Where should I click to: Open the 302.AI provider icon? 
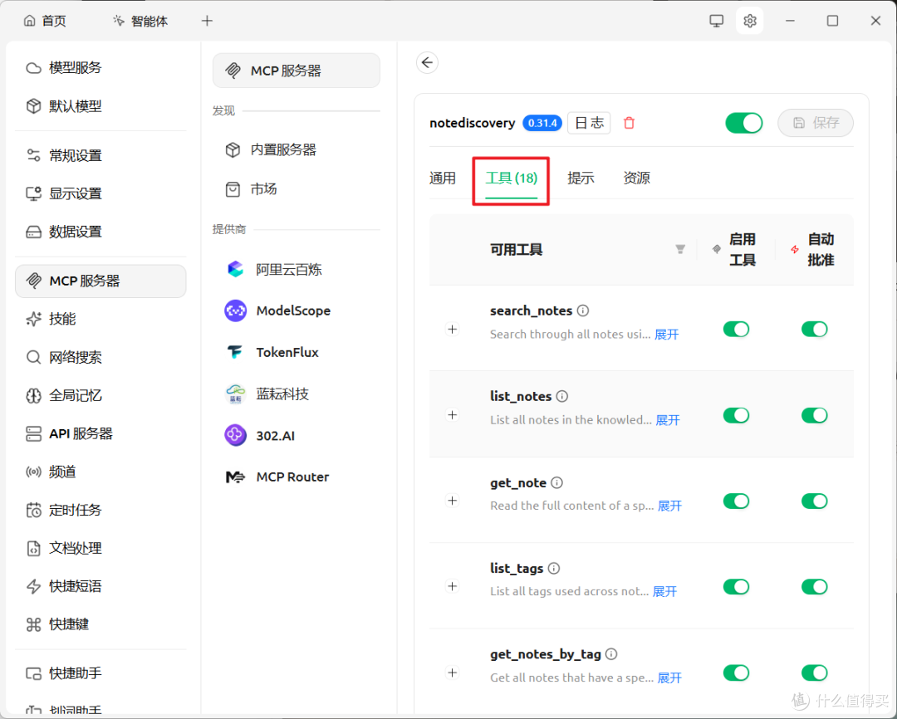pyautogui.click(x=235, y=435)
